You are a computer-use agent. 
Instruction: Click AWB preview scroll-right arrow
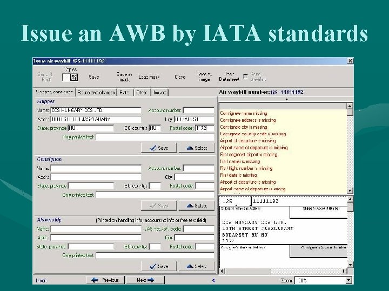pyautogui.click(x=344, y=271)
